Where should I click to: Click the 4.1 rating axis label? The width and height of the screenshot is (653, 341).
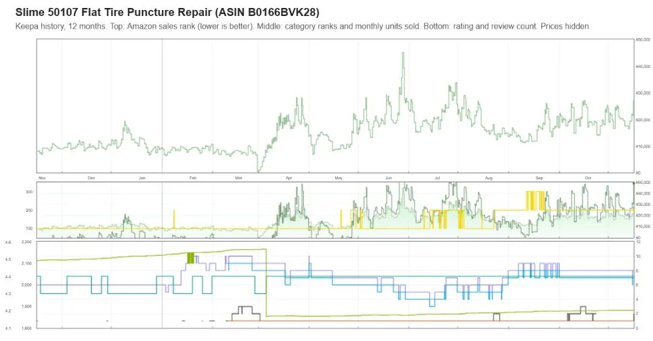[x=8, y=328]
